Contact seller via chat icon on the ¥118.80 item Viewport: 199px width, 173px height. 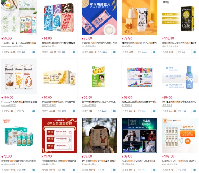[195, 52]
